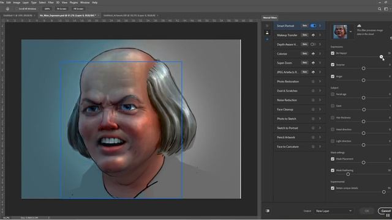Enable the Gaze checkbox
Viewport: 392px width, 220px height.
click(x=333, y=106)
